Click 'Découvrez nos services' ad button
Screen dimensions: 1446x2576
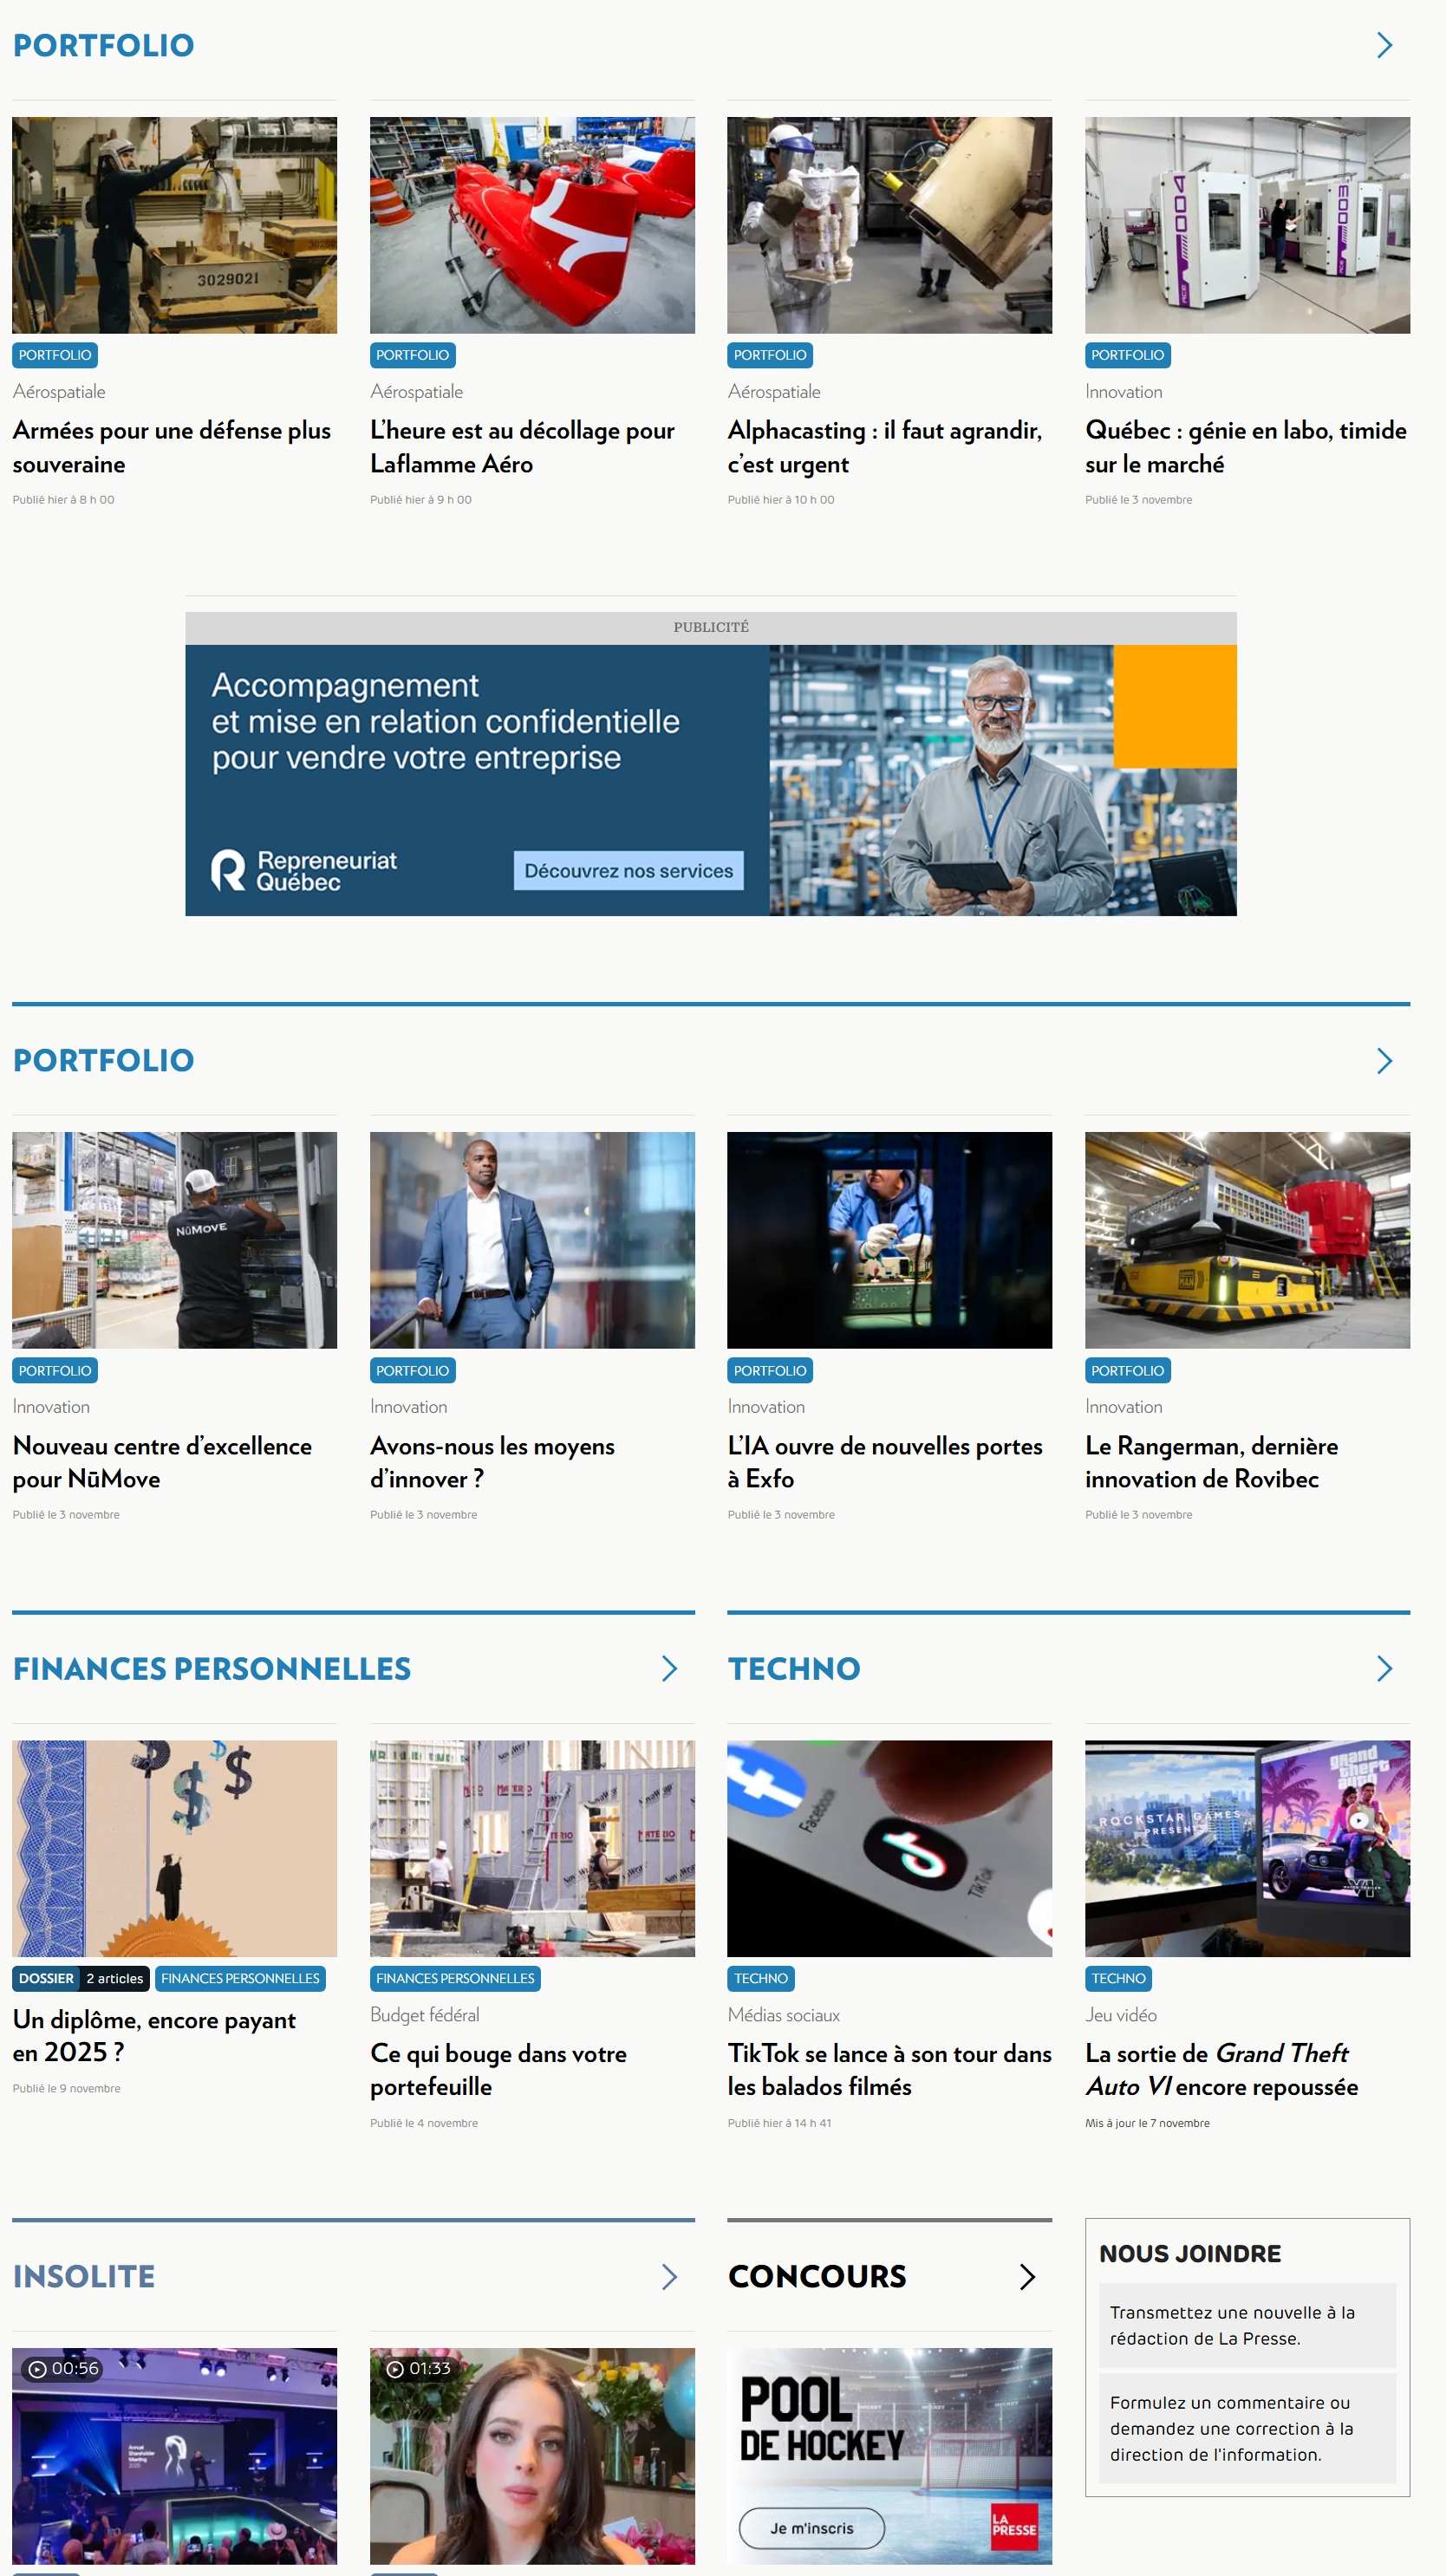coord(628,870)
